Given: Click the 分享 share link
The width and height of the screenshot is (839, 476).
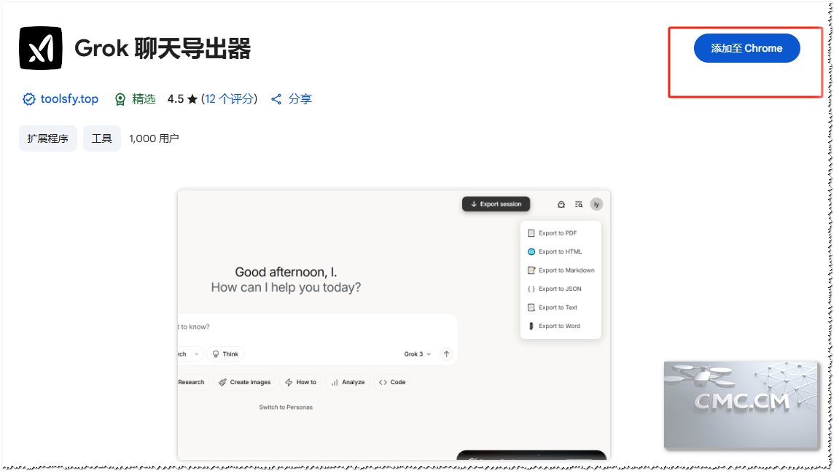Looking at the screenshot, I should tap(300, 99).
